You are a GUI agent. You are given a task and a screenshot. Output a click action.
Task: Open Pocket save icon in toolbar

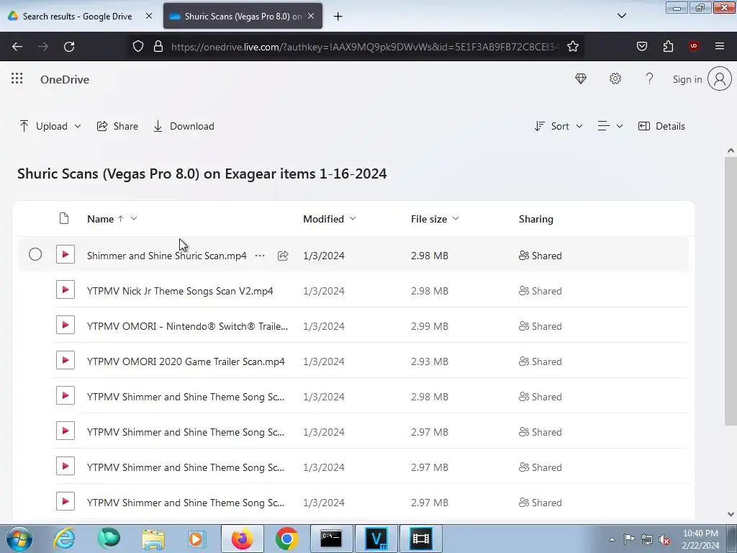tap(641, 46)
